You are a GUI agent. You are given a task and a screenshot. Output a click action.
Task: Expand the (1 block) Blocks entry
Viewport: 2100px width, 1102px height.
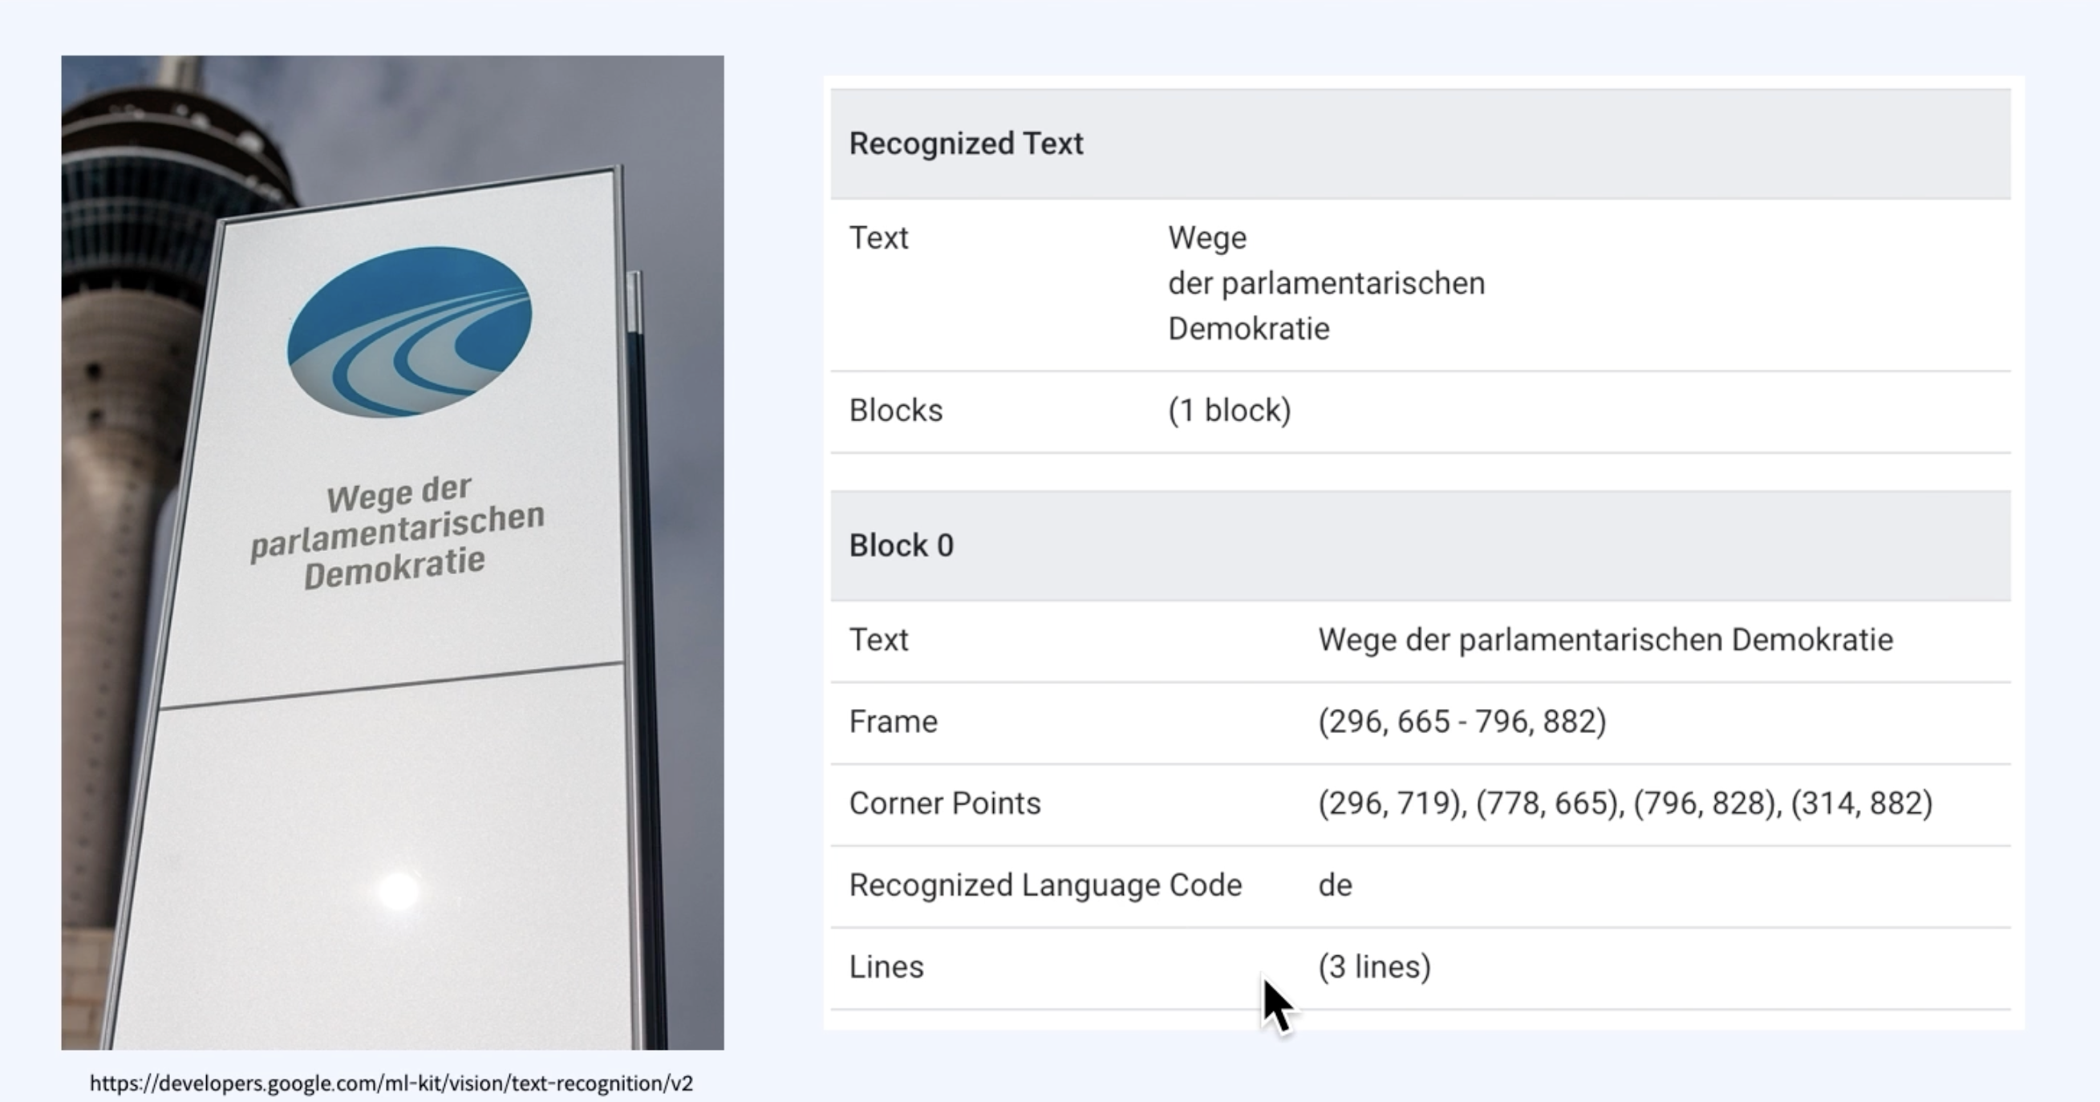point(1230,411)
